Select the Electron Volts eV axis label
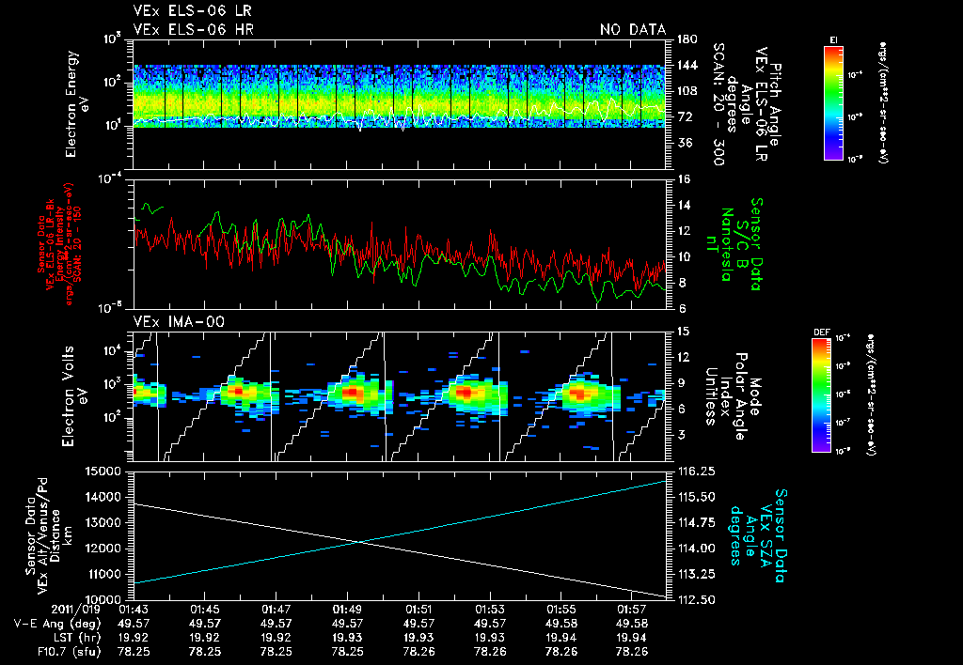This screenshot has width=963, height=665. tap(76, 394)
